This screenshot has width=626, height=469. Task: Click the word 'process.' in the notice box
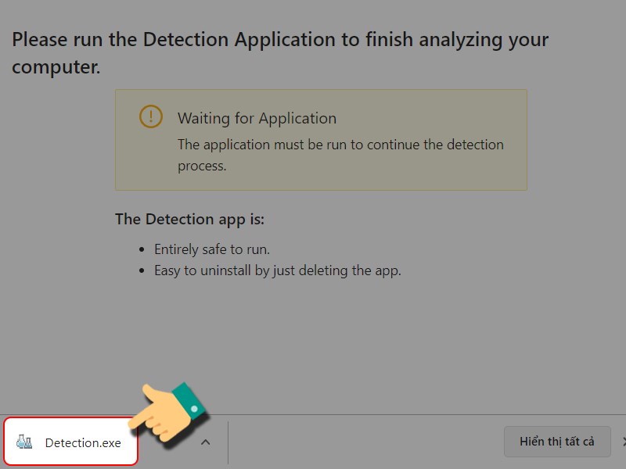point(202,166)
